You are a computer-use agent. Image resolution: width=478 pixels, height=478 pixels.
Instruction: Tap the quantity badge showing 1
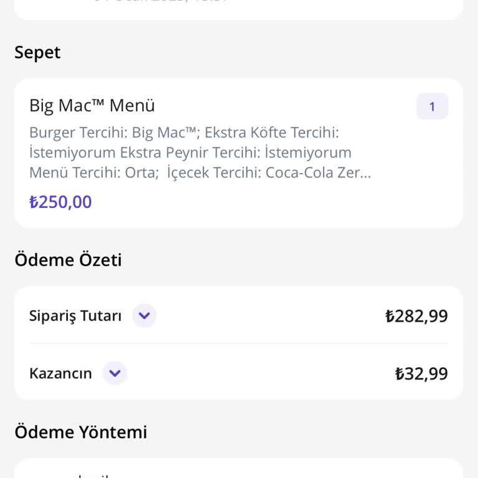pos(432,106)
